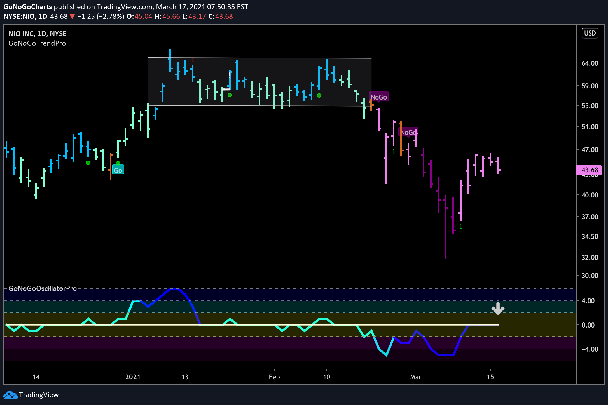Image resolution: width=608 pixels, height=405 pixels.
Task: Click the small red down arrow near January 13
Action: click(193, 60)
